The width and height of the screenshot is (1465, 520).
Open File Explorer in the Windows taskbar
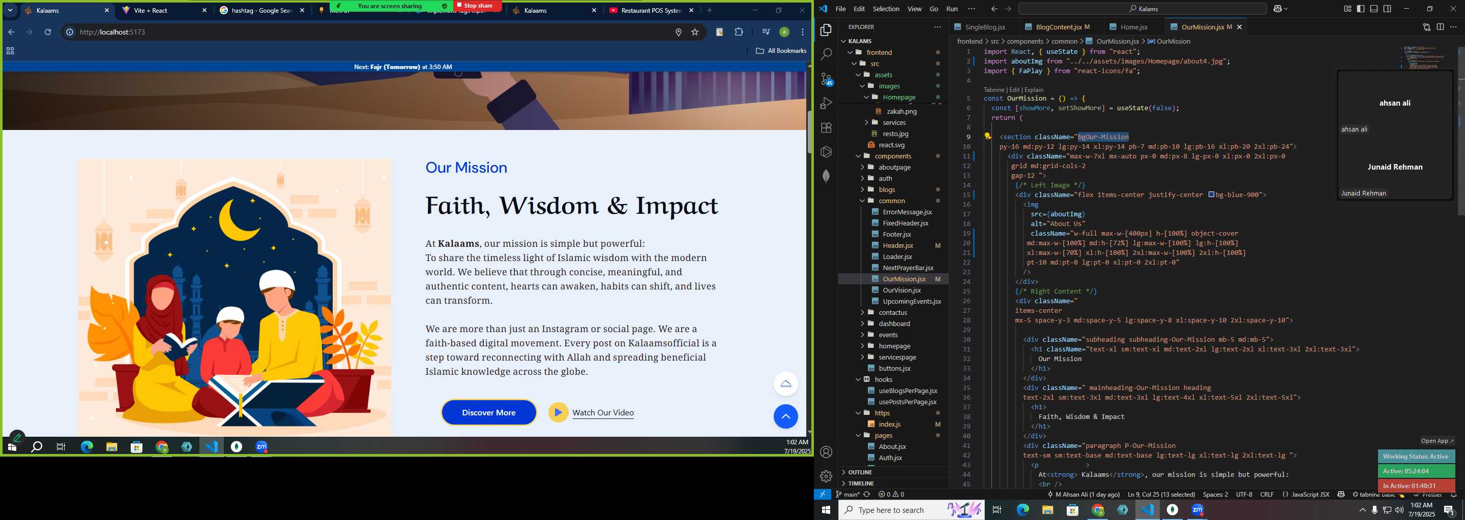pos(1047,510)
